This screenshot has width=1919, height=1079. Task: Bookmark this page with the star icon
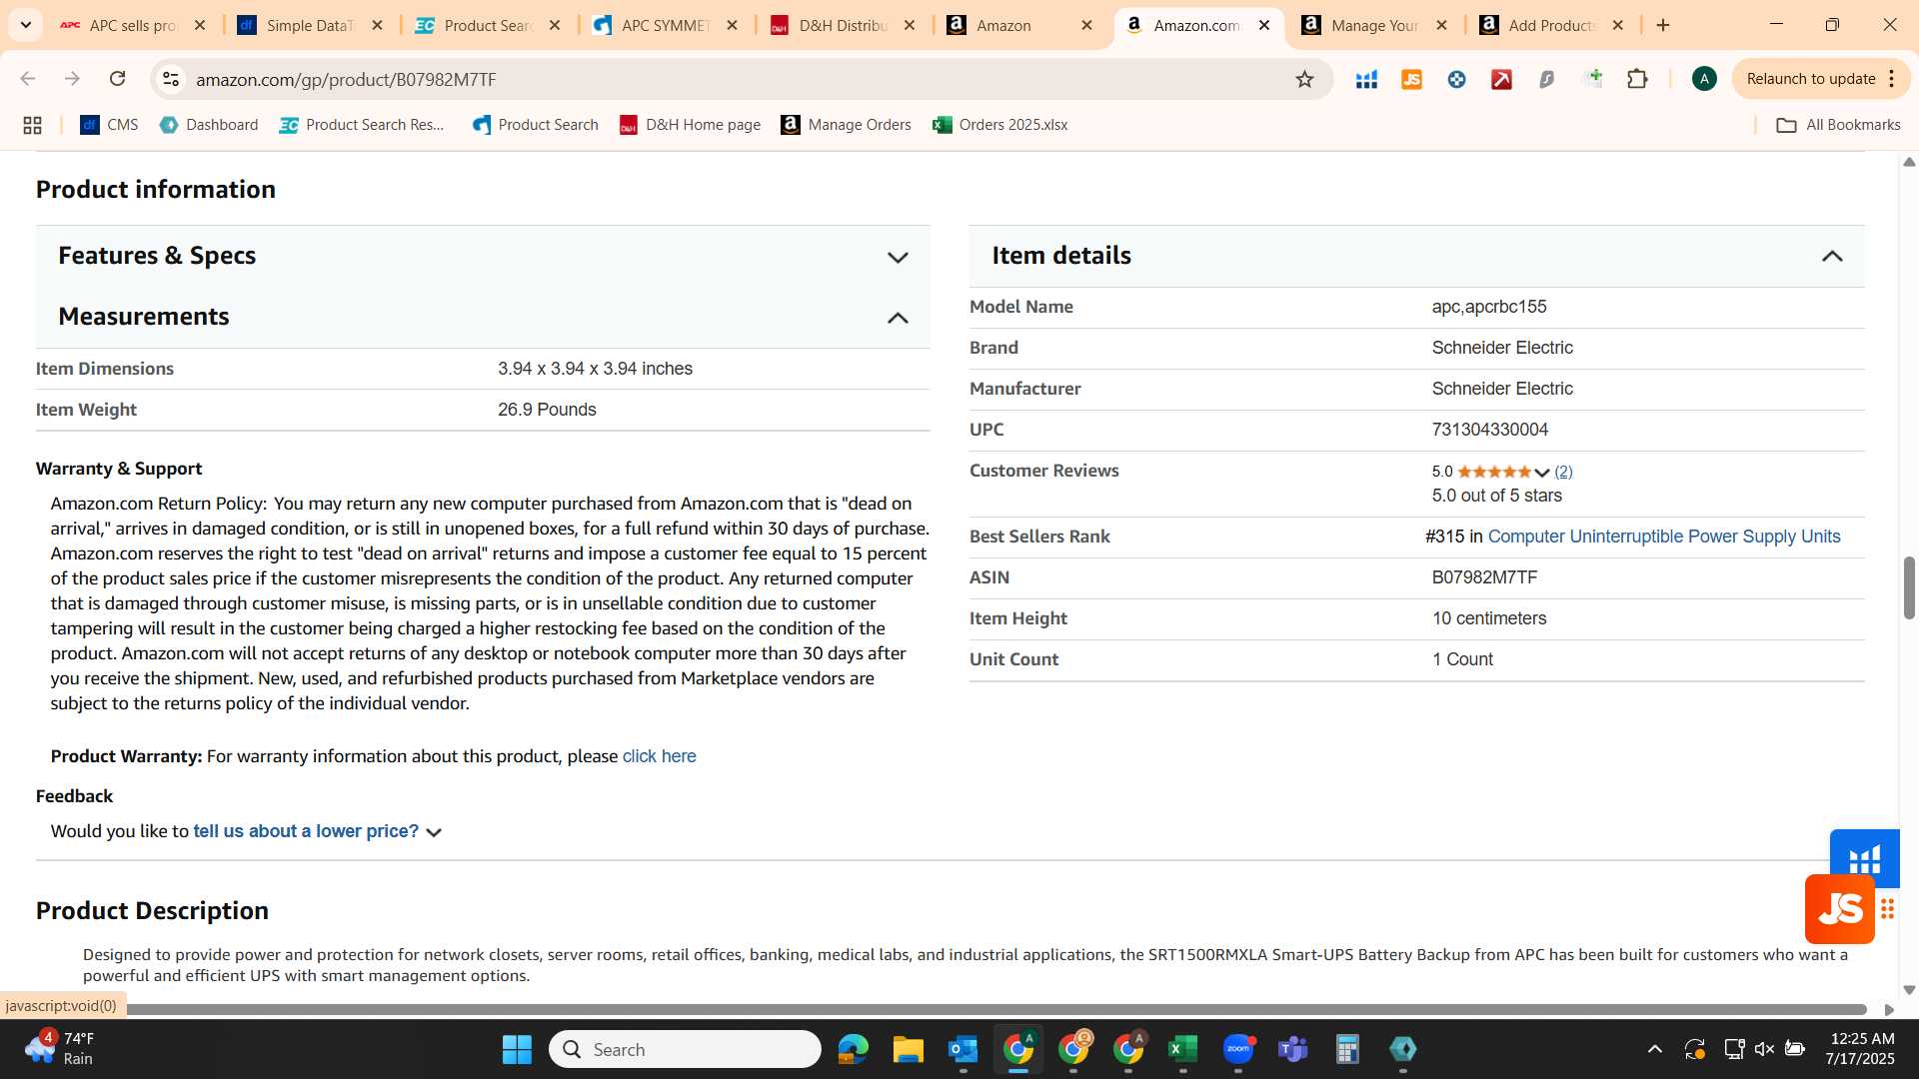pos(1304,79)
